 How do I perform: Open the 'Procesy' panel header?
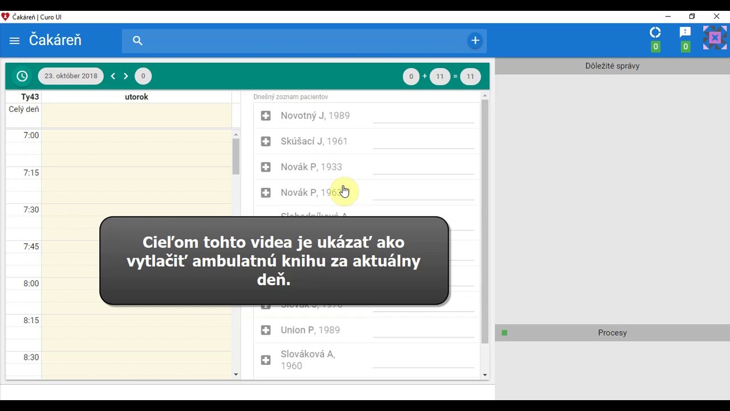point(612,333)
